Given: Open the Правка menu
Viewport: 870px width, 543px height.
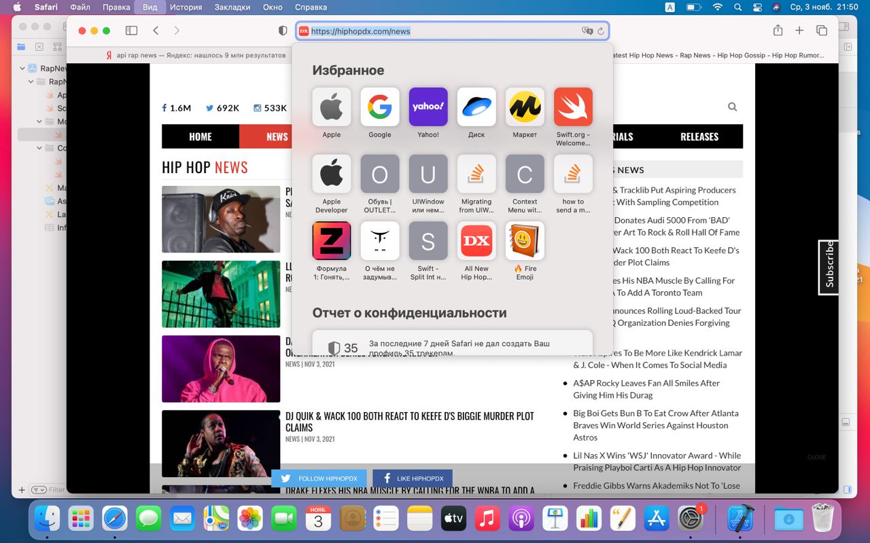Looking at the screenshot, I should [x=116, y=7].
